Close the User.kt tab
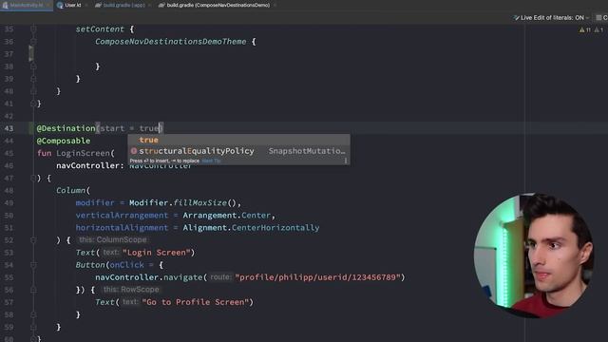This screenshot has width=608, height=342. pyautogui.click(x=86, y=5)
